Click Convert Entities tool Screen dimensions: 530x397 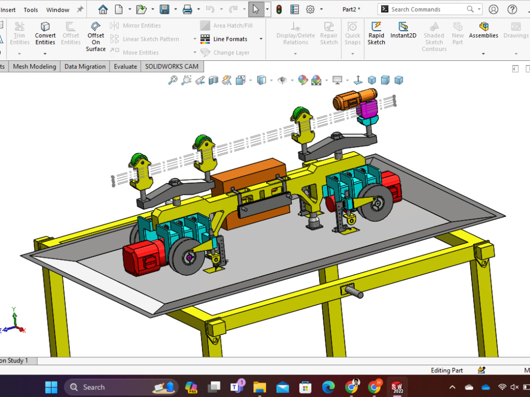click(45, 33)
